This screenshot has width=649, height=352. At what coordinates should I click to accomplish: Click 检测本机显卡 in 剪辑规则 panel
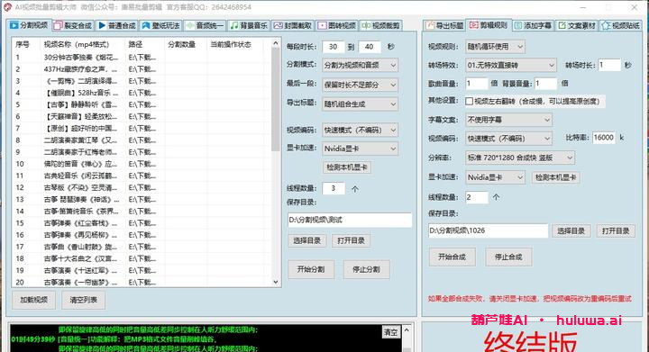point(555,177)
